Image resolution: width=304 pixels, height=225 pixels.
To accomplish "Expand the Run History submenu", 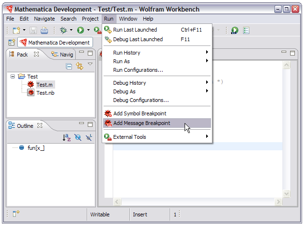I will [x=157, y=53].
